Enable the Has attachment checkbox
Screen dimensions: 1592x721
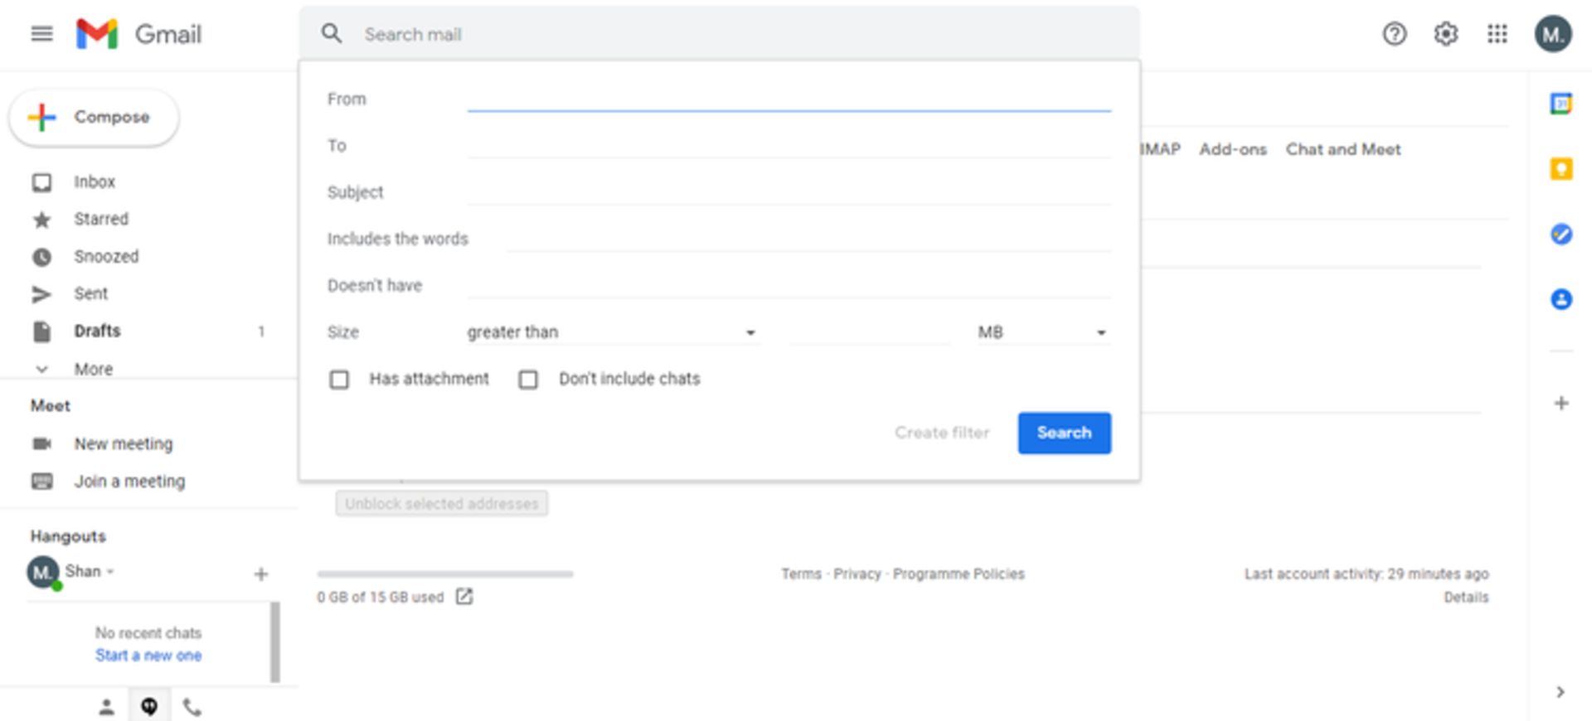339,380
